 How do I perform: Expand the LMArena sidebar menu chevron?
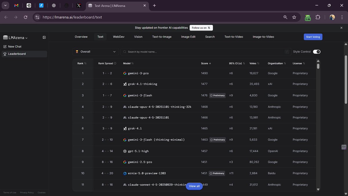point(26,38)
